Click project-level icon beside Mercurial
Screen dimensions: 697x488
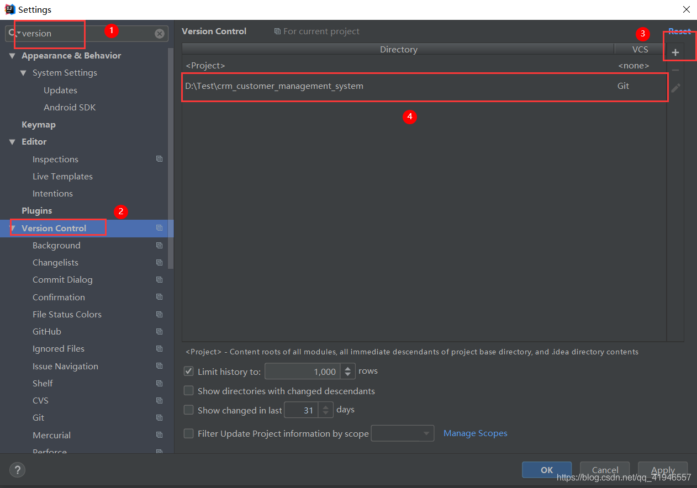tap(159, 435)
